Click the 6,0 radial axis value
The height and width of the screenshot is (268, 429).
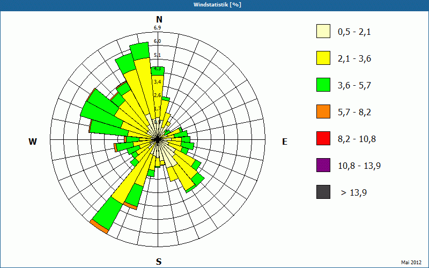(157, 41)
